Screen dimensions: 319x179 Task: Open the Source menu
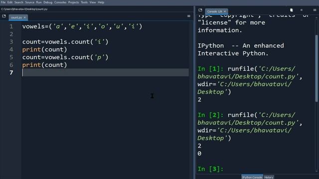30,2
